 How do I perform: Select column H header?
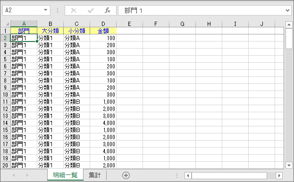click(209, 24)
